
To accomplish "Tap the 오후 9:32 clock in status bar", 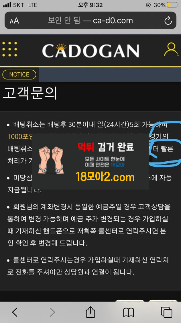I will pos(91,5).
